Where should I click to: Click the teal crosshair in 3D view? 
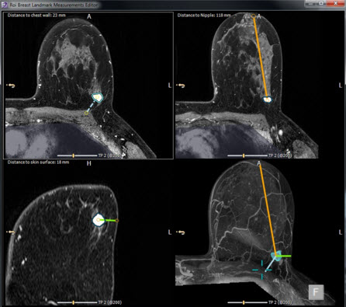point(262,270)
